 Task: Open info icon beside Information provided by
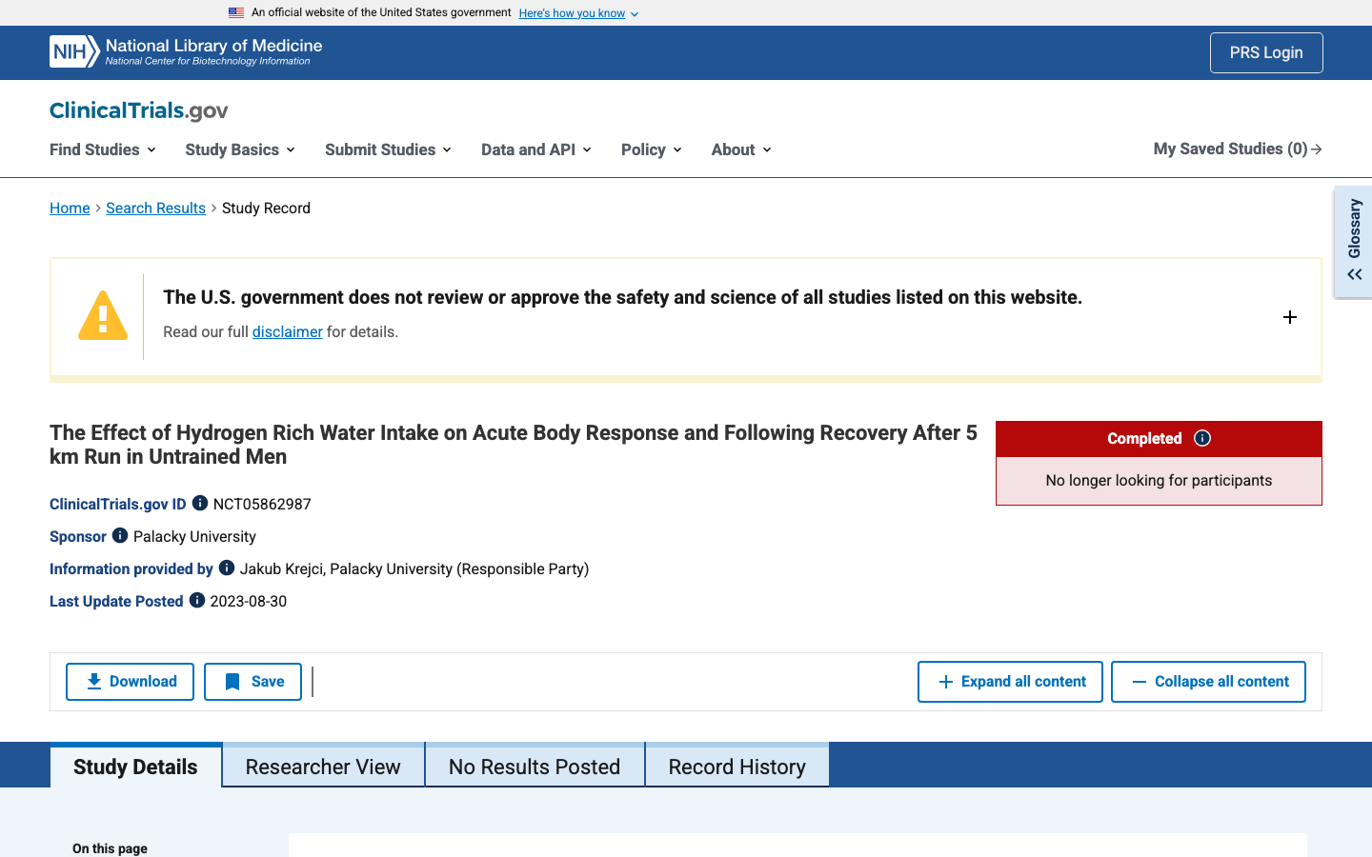[227, 568]
